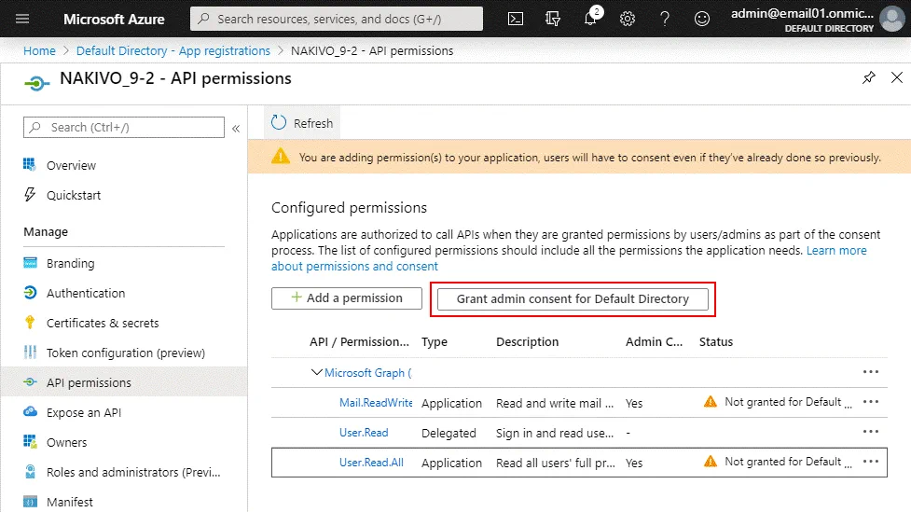This screenshot has width=911, height=512.
Task: Open the Help question mark icon
Action: 665,19
